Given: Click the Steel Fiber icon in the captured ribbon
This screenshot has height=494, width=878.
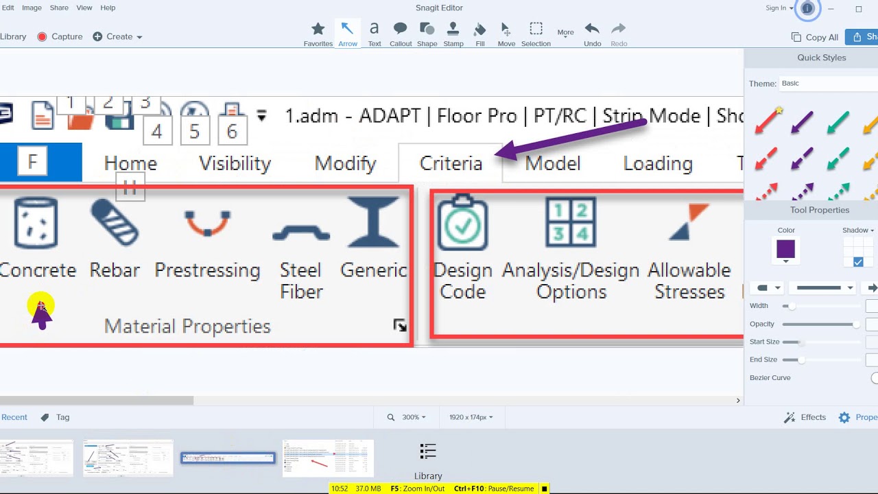Looking at the screenshot, I should click(300, 233).
